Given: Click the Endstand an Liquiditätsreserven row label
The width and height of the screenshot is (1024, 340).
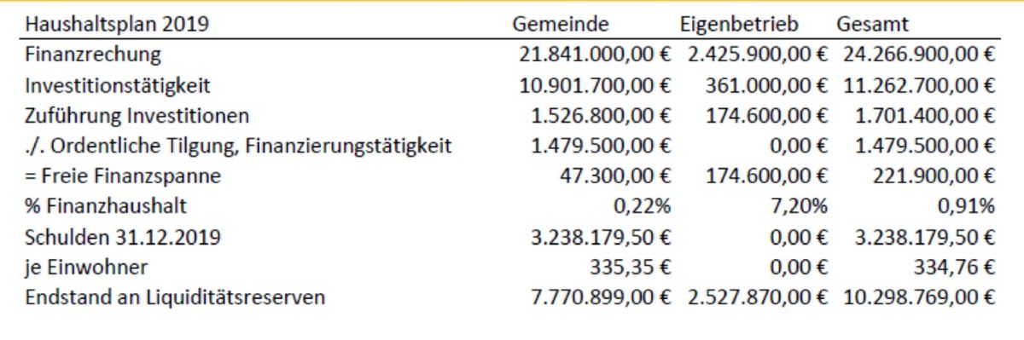Looking at the screenshot, I should point(176,298).
